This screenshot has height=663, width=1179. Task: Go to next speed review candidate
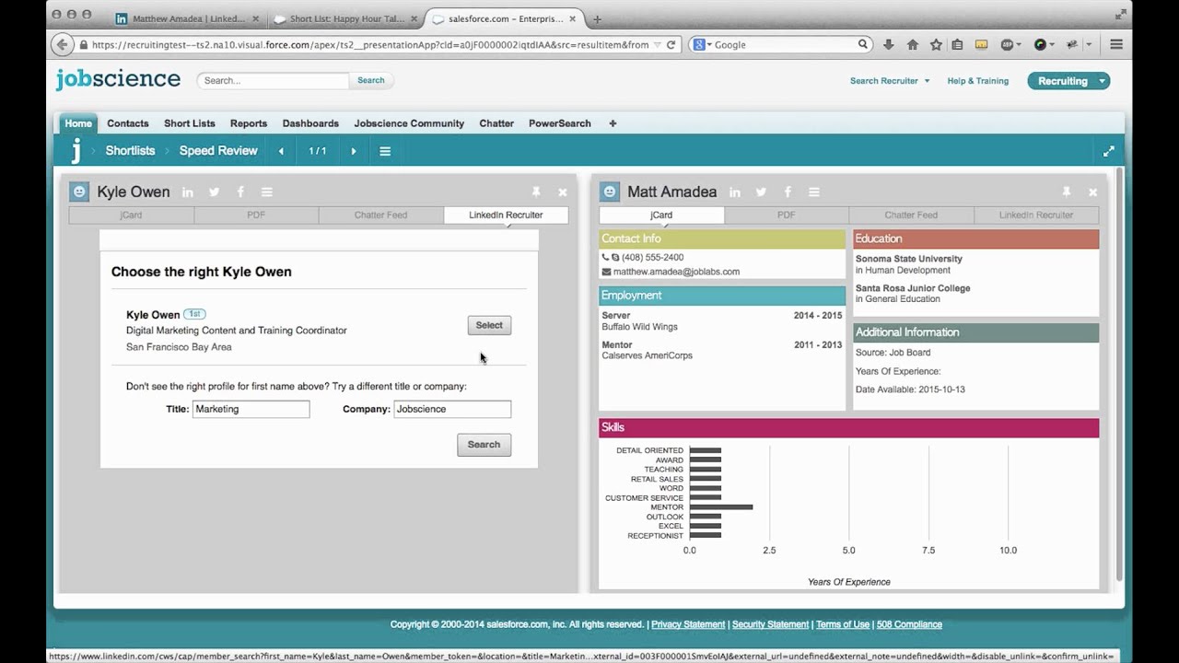pyautogui.click(x=353, y=151)
